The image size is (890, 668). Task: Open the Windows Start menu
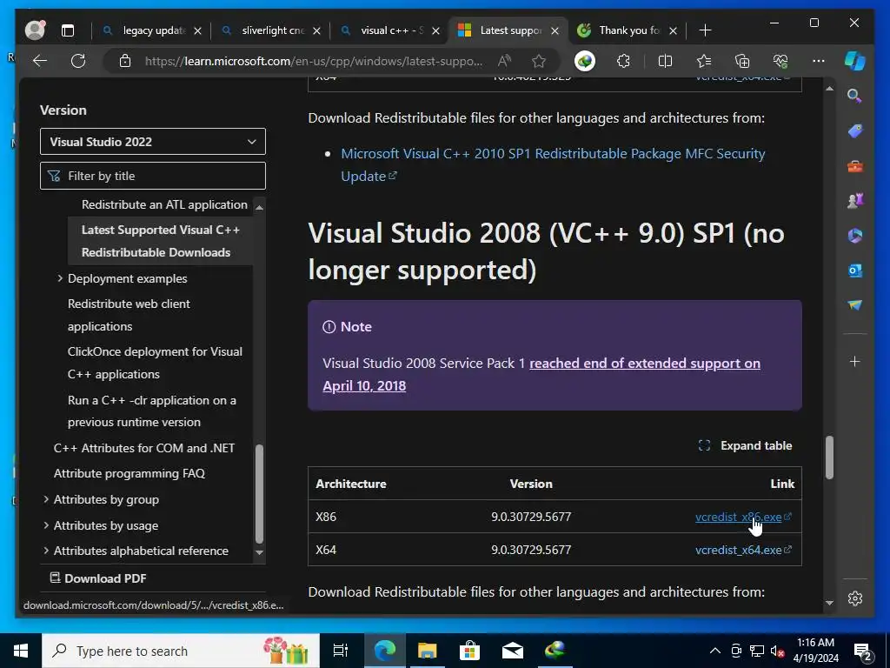(x=21, y=651)
